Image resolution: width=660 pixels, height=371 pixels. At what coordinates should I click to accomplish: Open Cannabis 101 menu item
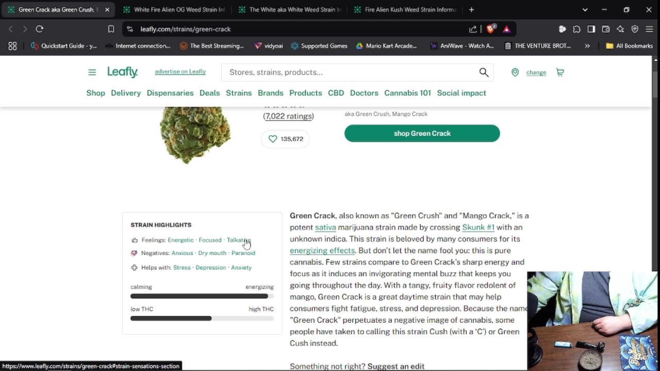tap(407, 93)
